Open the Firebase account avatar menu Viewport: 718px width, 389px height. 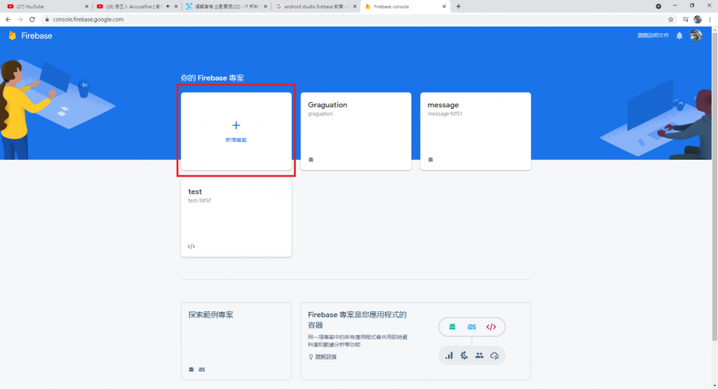(x=696, y=36)
